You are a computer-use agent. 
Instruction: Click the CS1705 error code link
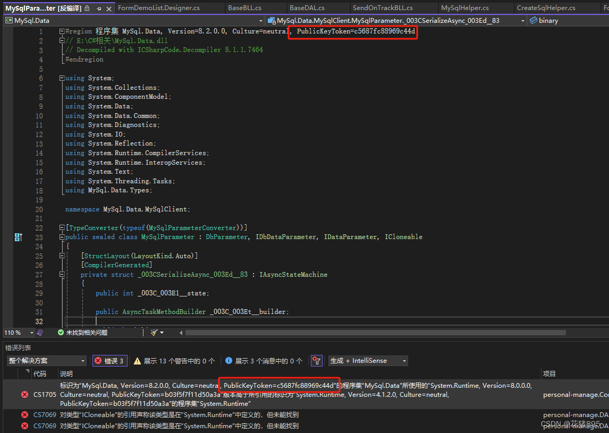tap(44, 394)
